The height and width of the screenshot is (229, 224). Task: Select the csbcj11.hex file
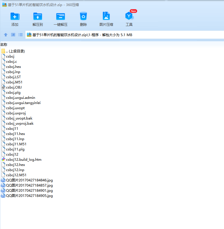click(13, 134)
